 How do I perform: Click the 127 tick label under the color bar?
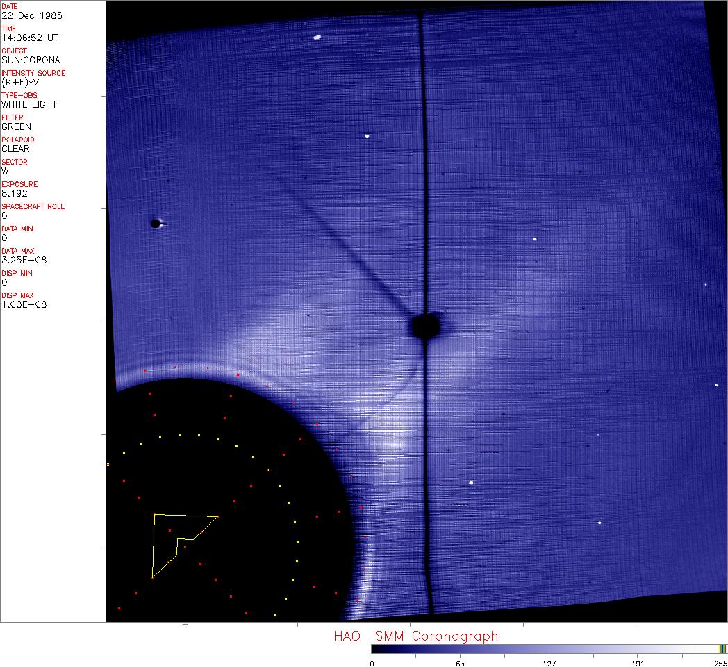549,663
